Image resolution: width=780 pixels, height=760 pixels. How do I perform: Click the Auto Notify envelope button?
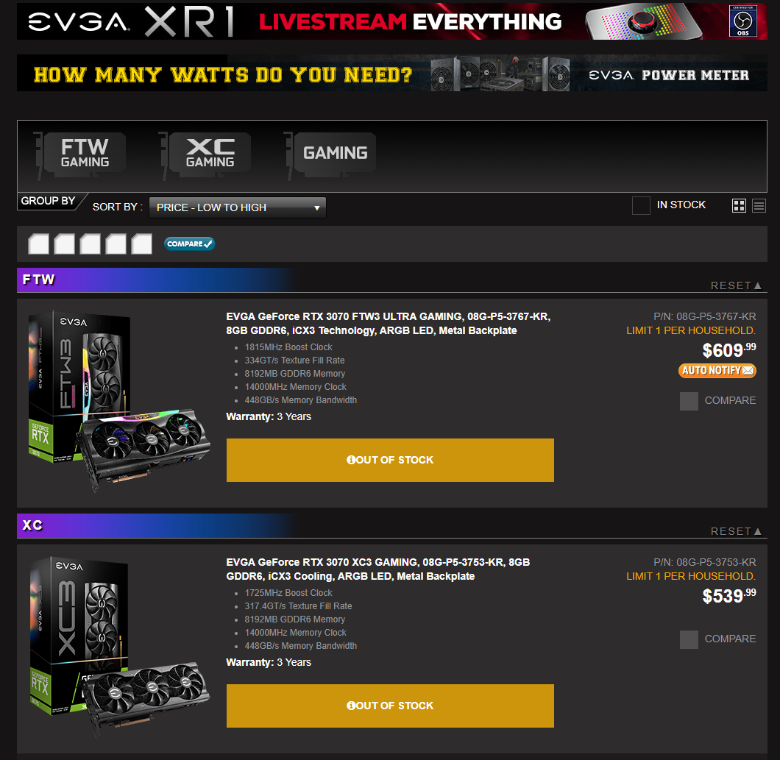coord(717,371)
